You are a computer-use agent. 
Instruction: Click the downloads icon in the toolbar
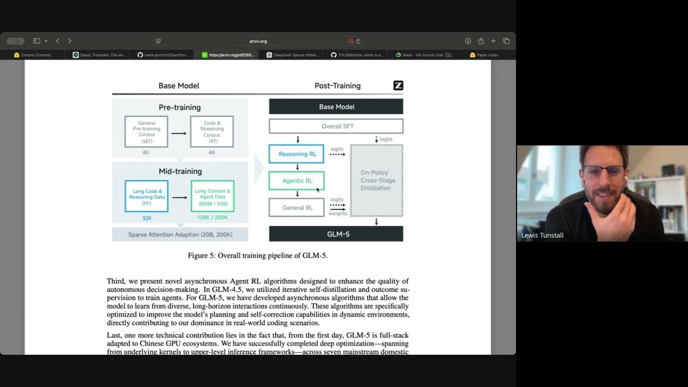468,40
